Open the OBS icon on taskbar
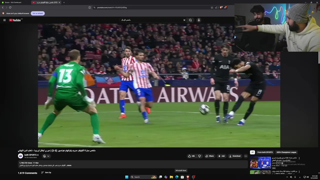 [193, 177]
